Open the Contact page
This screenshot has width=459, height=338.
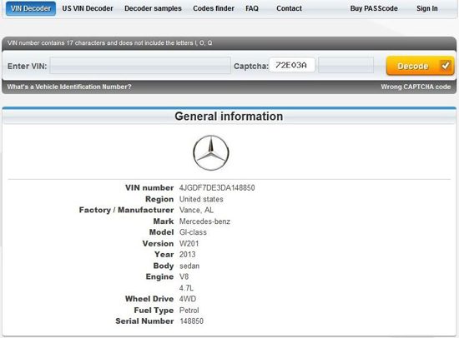coord(290,8)
